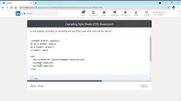
Task: Click the quiz progress bar
Action: (89, 81)
